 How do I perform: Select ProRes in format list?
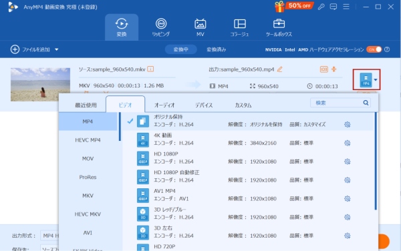coord(88,177)
